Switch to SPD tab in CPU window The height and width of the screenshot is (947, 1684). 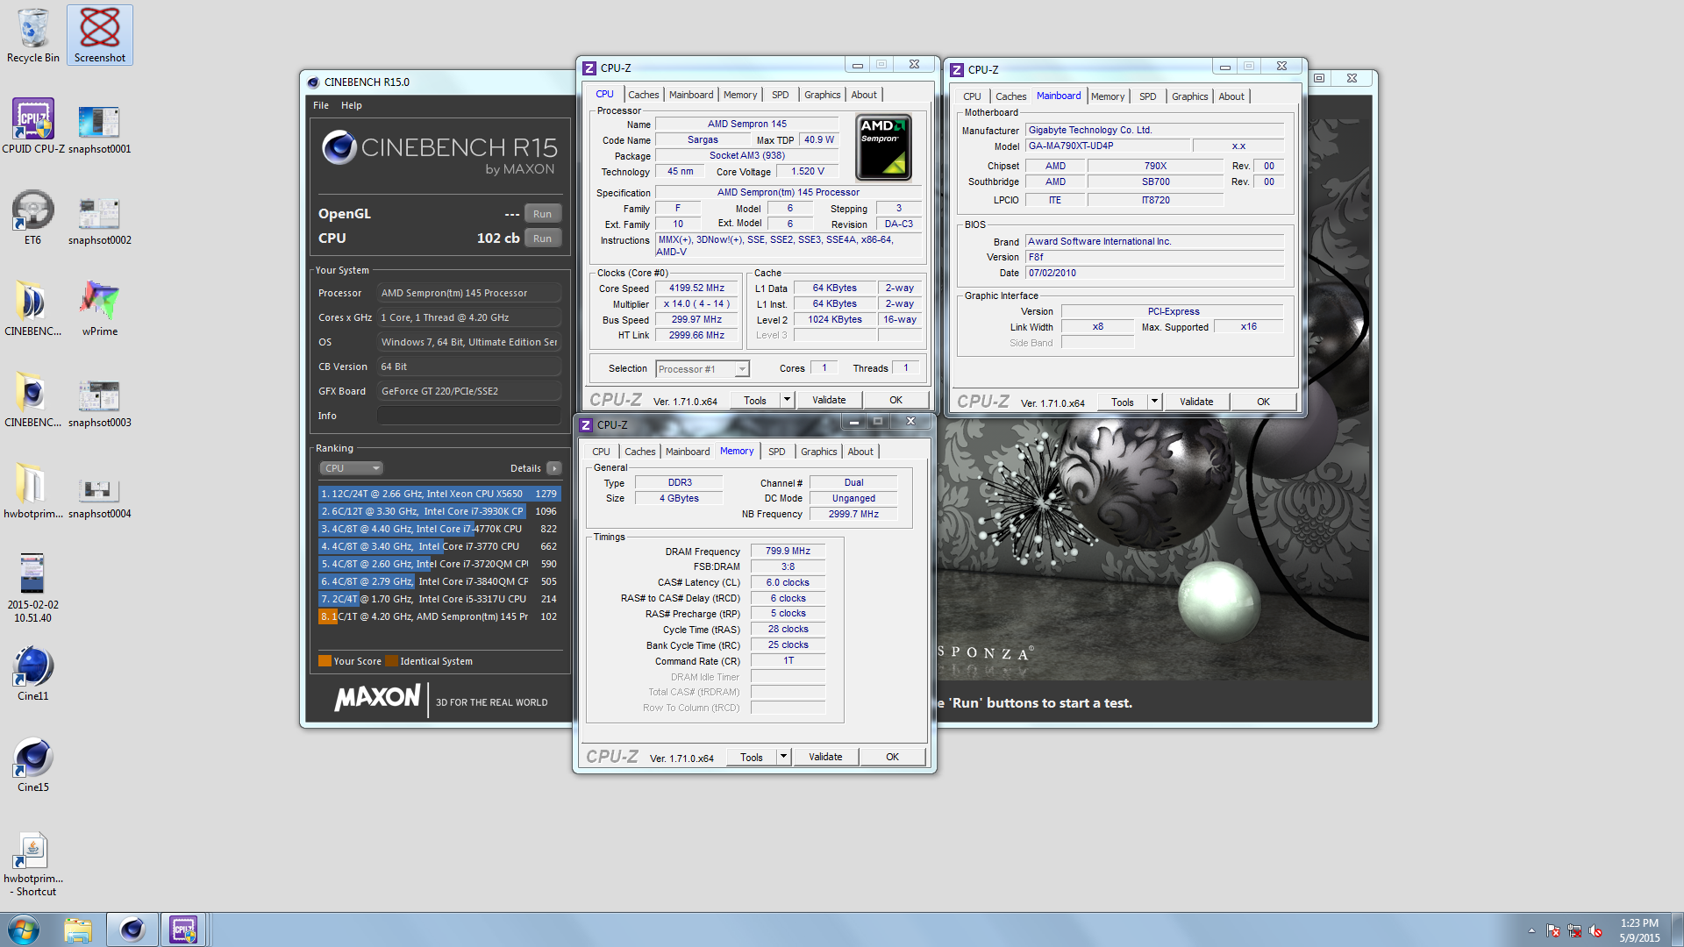click(781, 95)
